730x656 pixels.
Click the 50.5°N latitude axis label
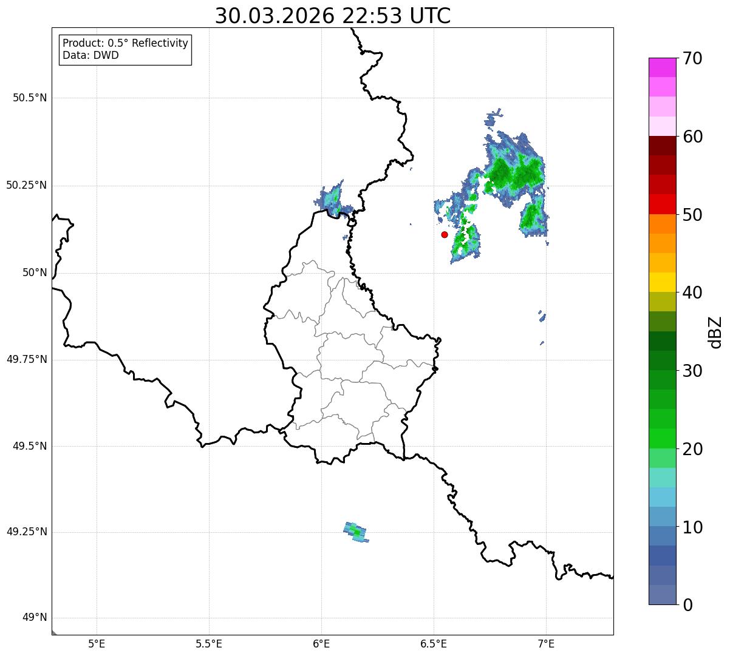[30, 98]
